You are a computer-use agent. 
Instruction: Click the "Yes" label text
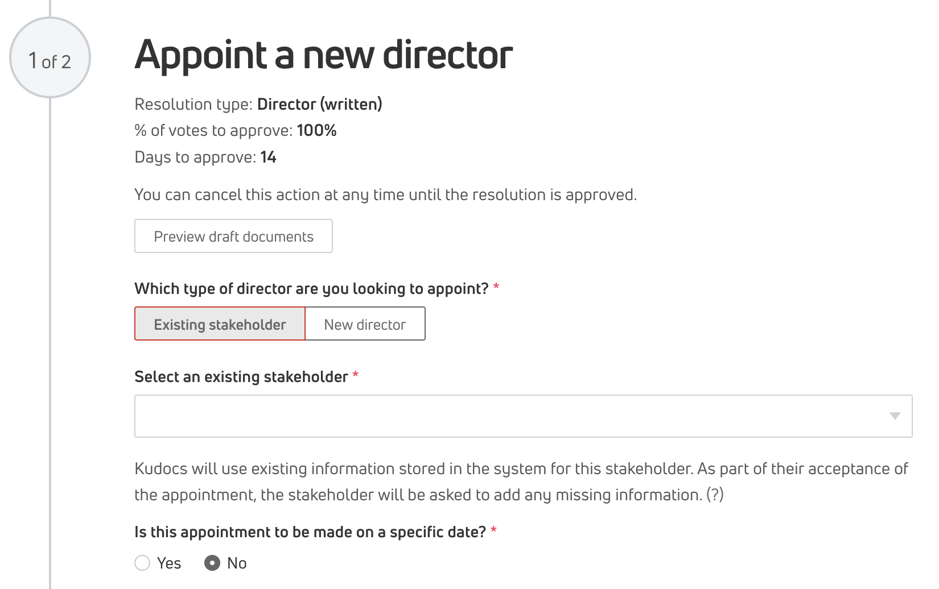169,563
